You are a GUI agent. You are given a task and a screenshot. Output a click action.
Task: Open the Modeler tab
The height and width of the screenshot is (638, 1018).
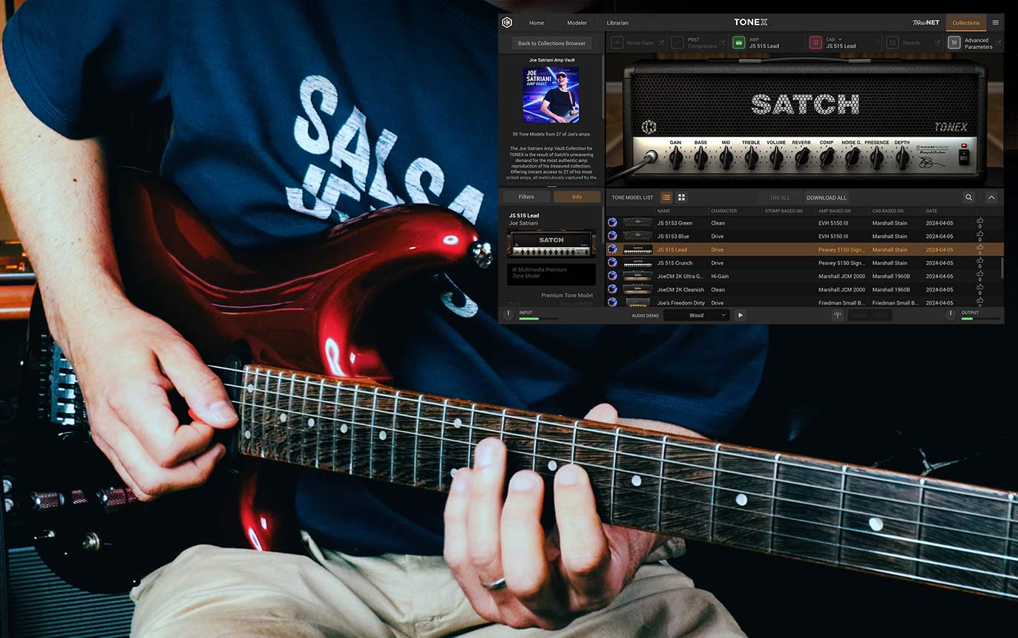click(x=577, y=22)
